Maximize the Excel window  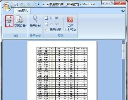tap(111, 3)
